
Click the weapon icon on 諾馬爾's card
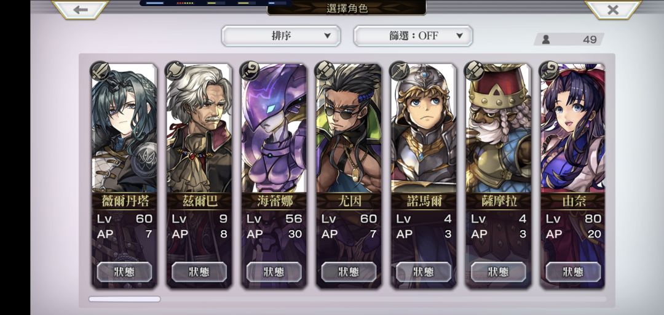[x=400, y=71]
